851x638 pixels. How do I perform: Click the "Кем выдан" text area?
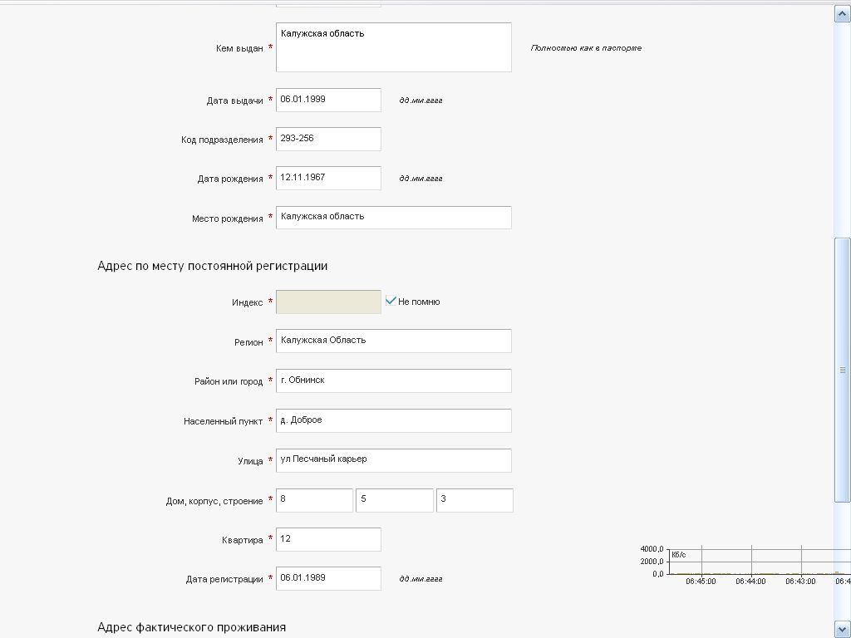[393, 47]
